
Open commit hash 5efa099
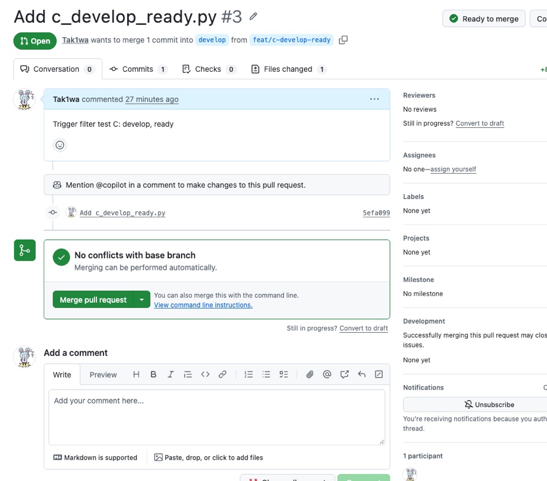(x=376, y=213)
